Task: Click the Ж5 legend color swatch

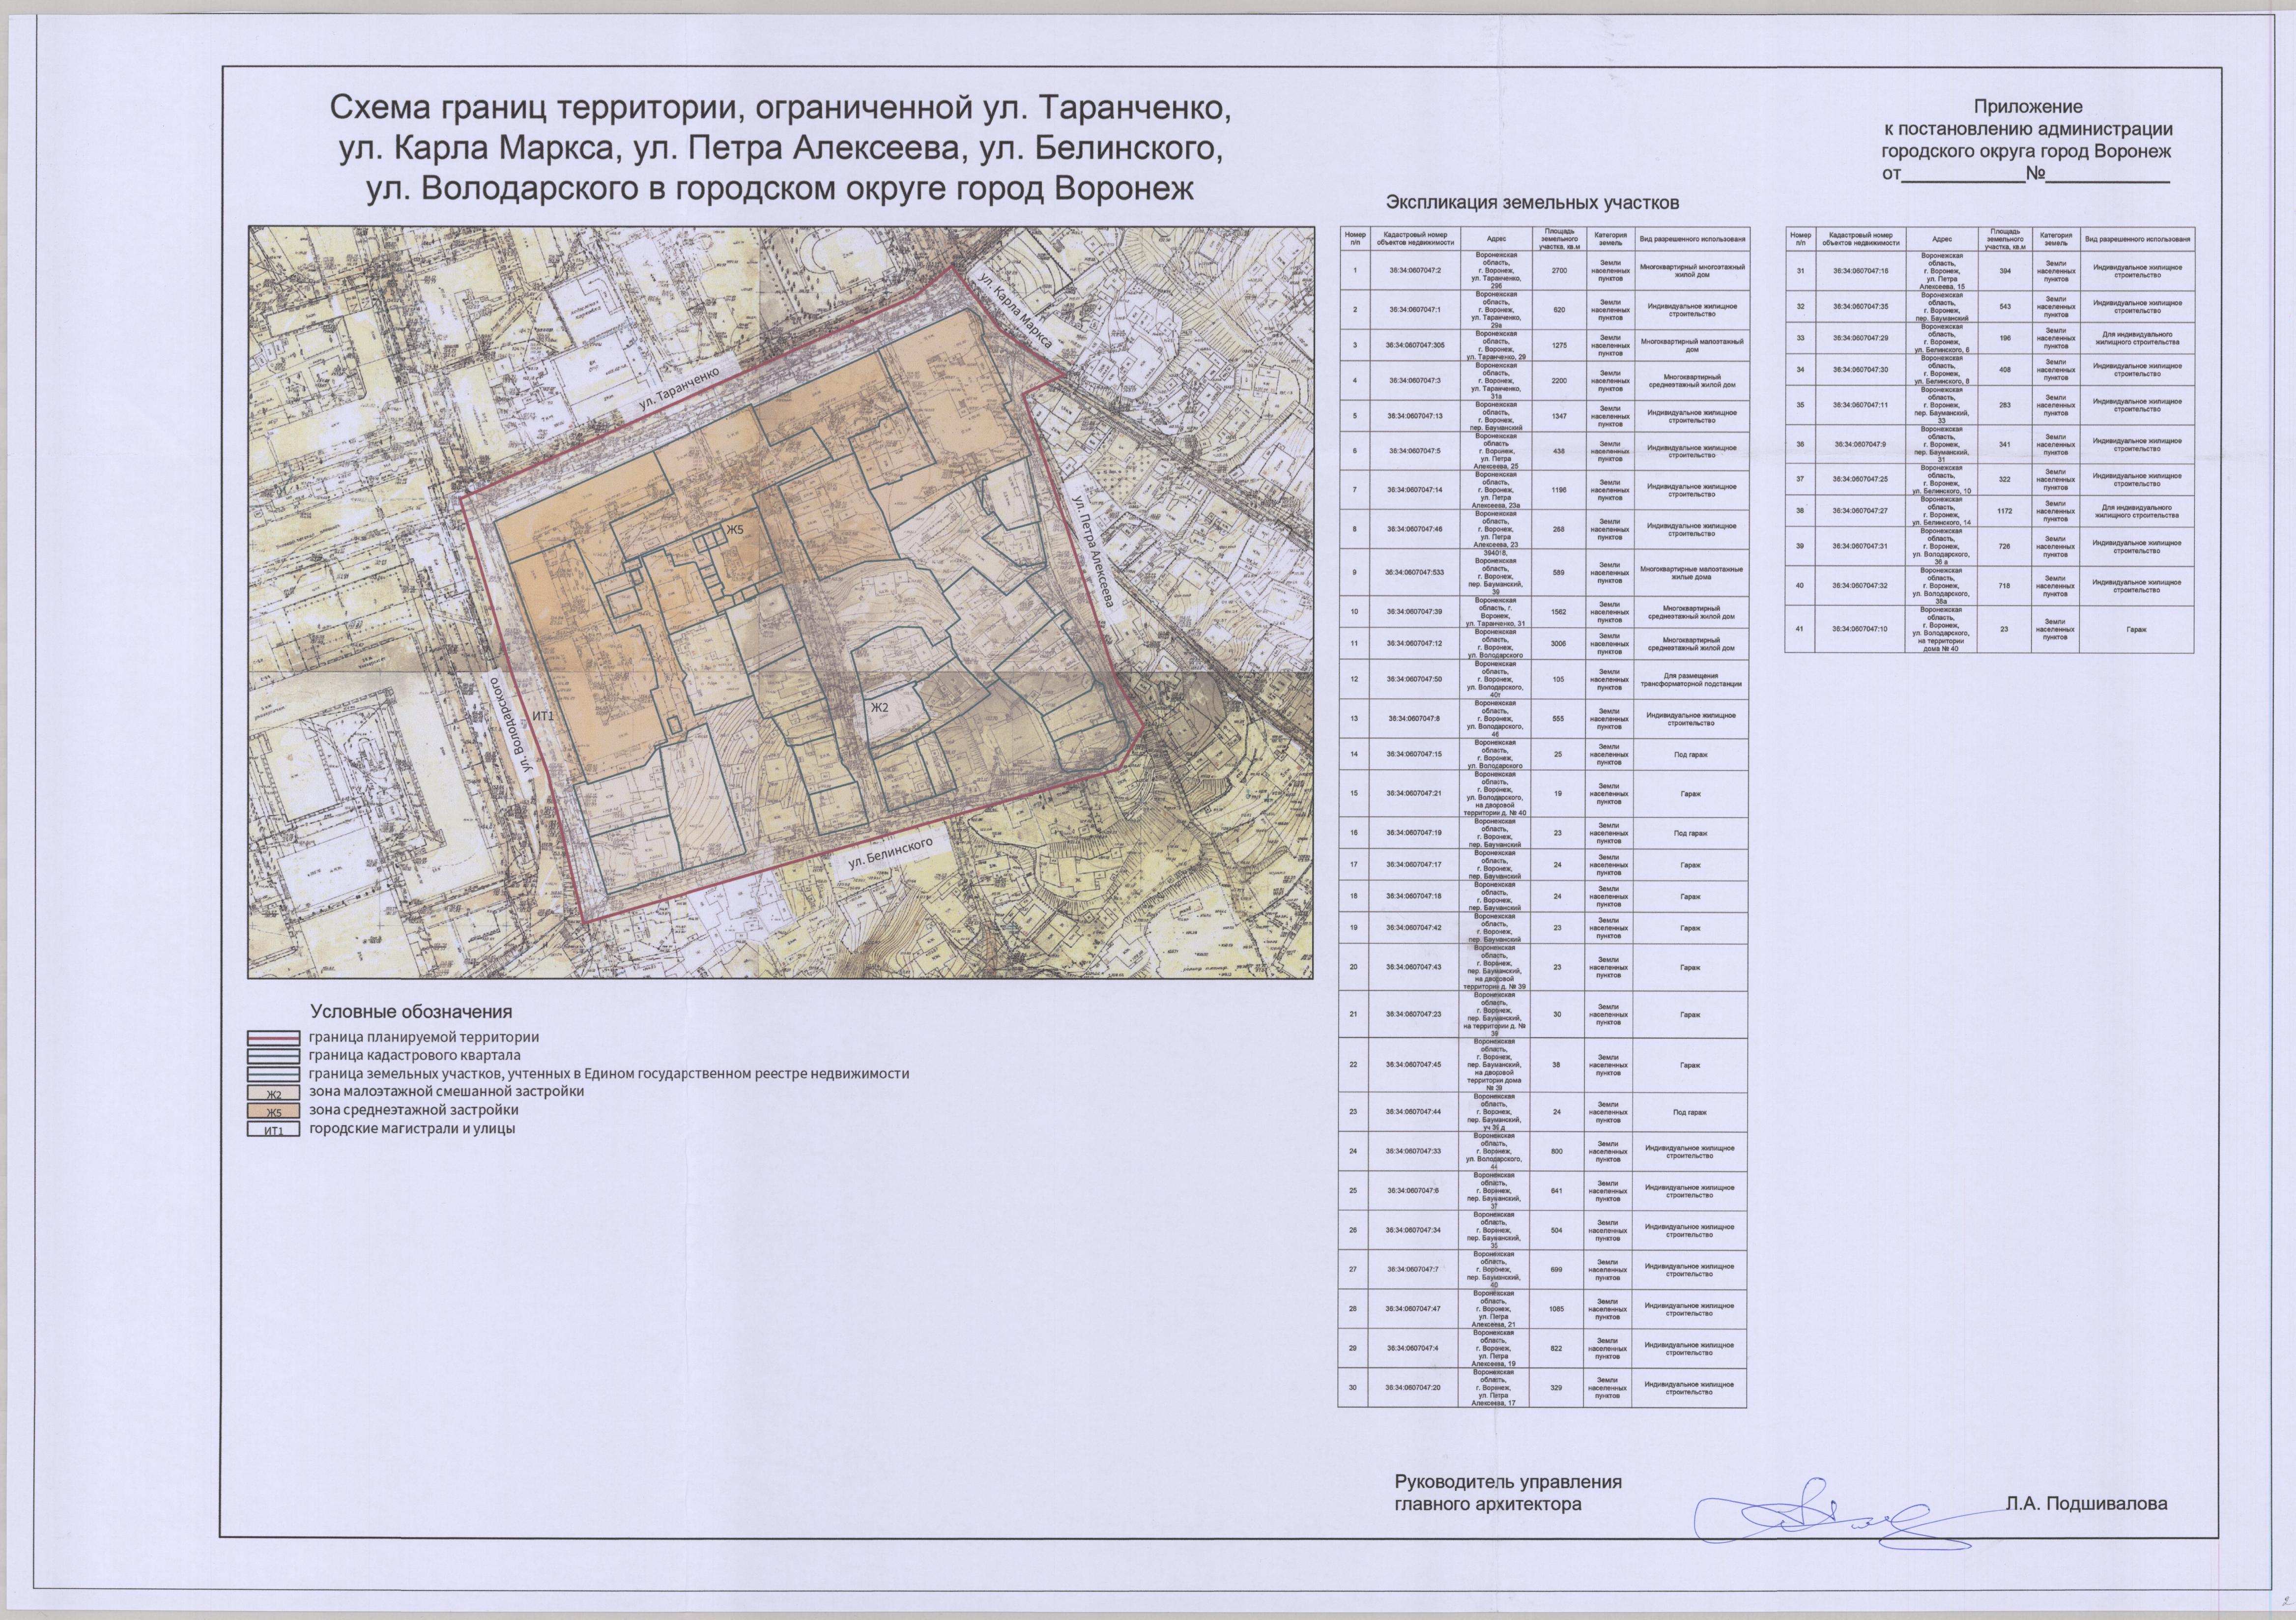Action: click(273, 1111)
